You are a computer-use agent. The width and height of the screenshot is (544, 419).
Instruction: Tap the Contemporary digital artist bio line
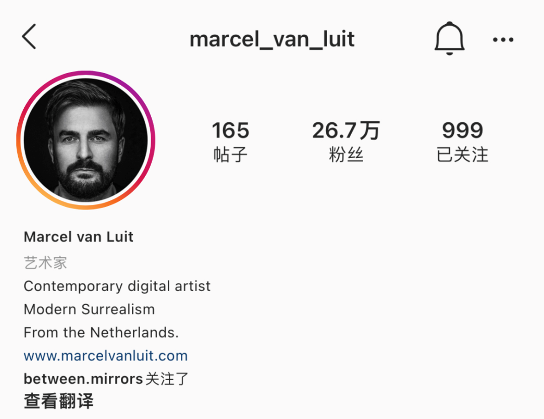coord(117,287)
